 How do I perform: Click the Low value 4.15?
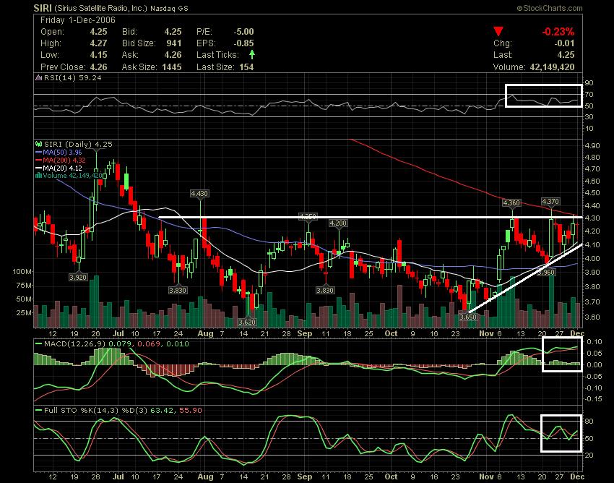98,55
